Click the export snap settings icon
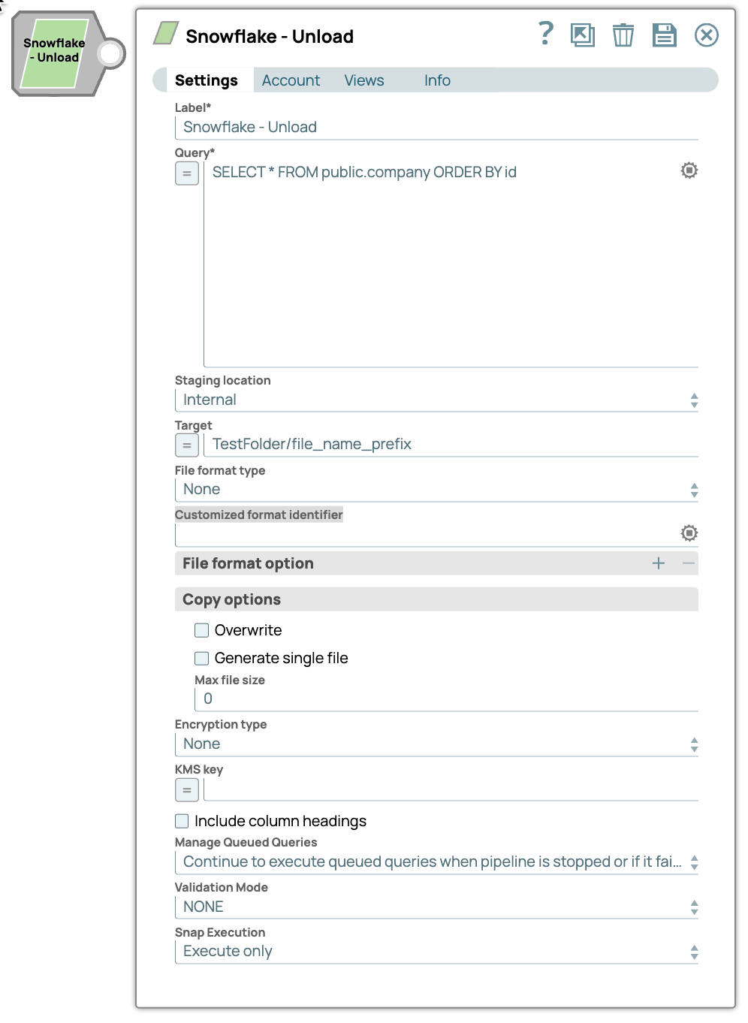This screenshot has height=1023, width=748. (584, 35)
